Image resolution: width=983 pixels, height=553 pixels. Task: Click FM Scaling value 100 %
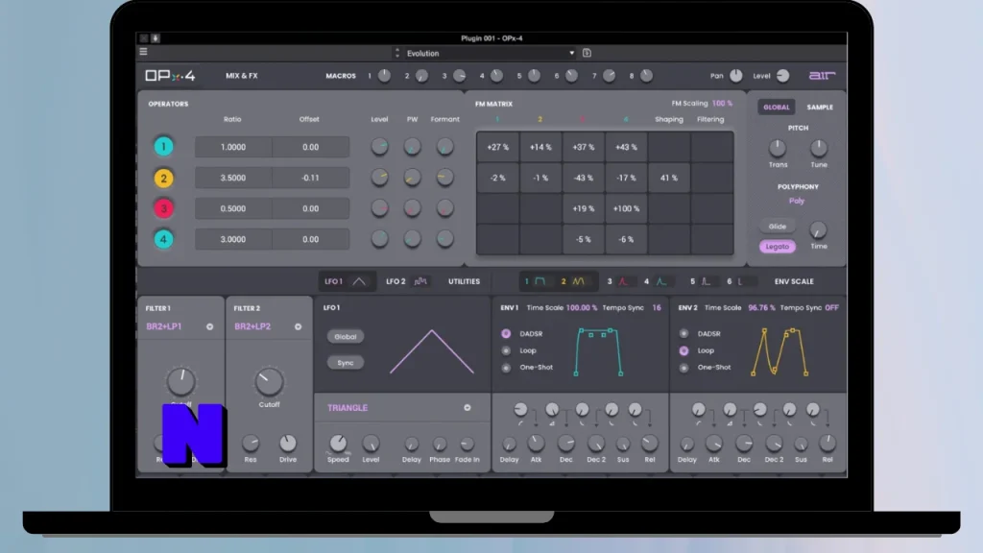click(x=722, y=104)
